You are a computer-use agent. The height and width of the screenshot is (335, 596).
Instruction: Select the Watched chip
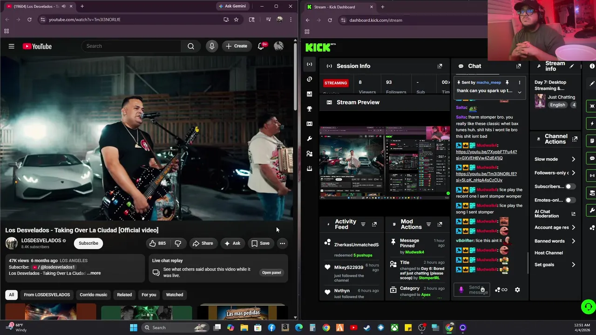click(175, 295)
